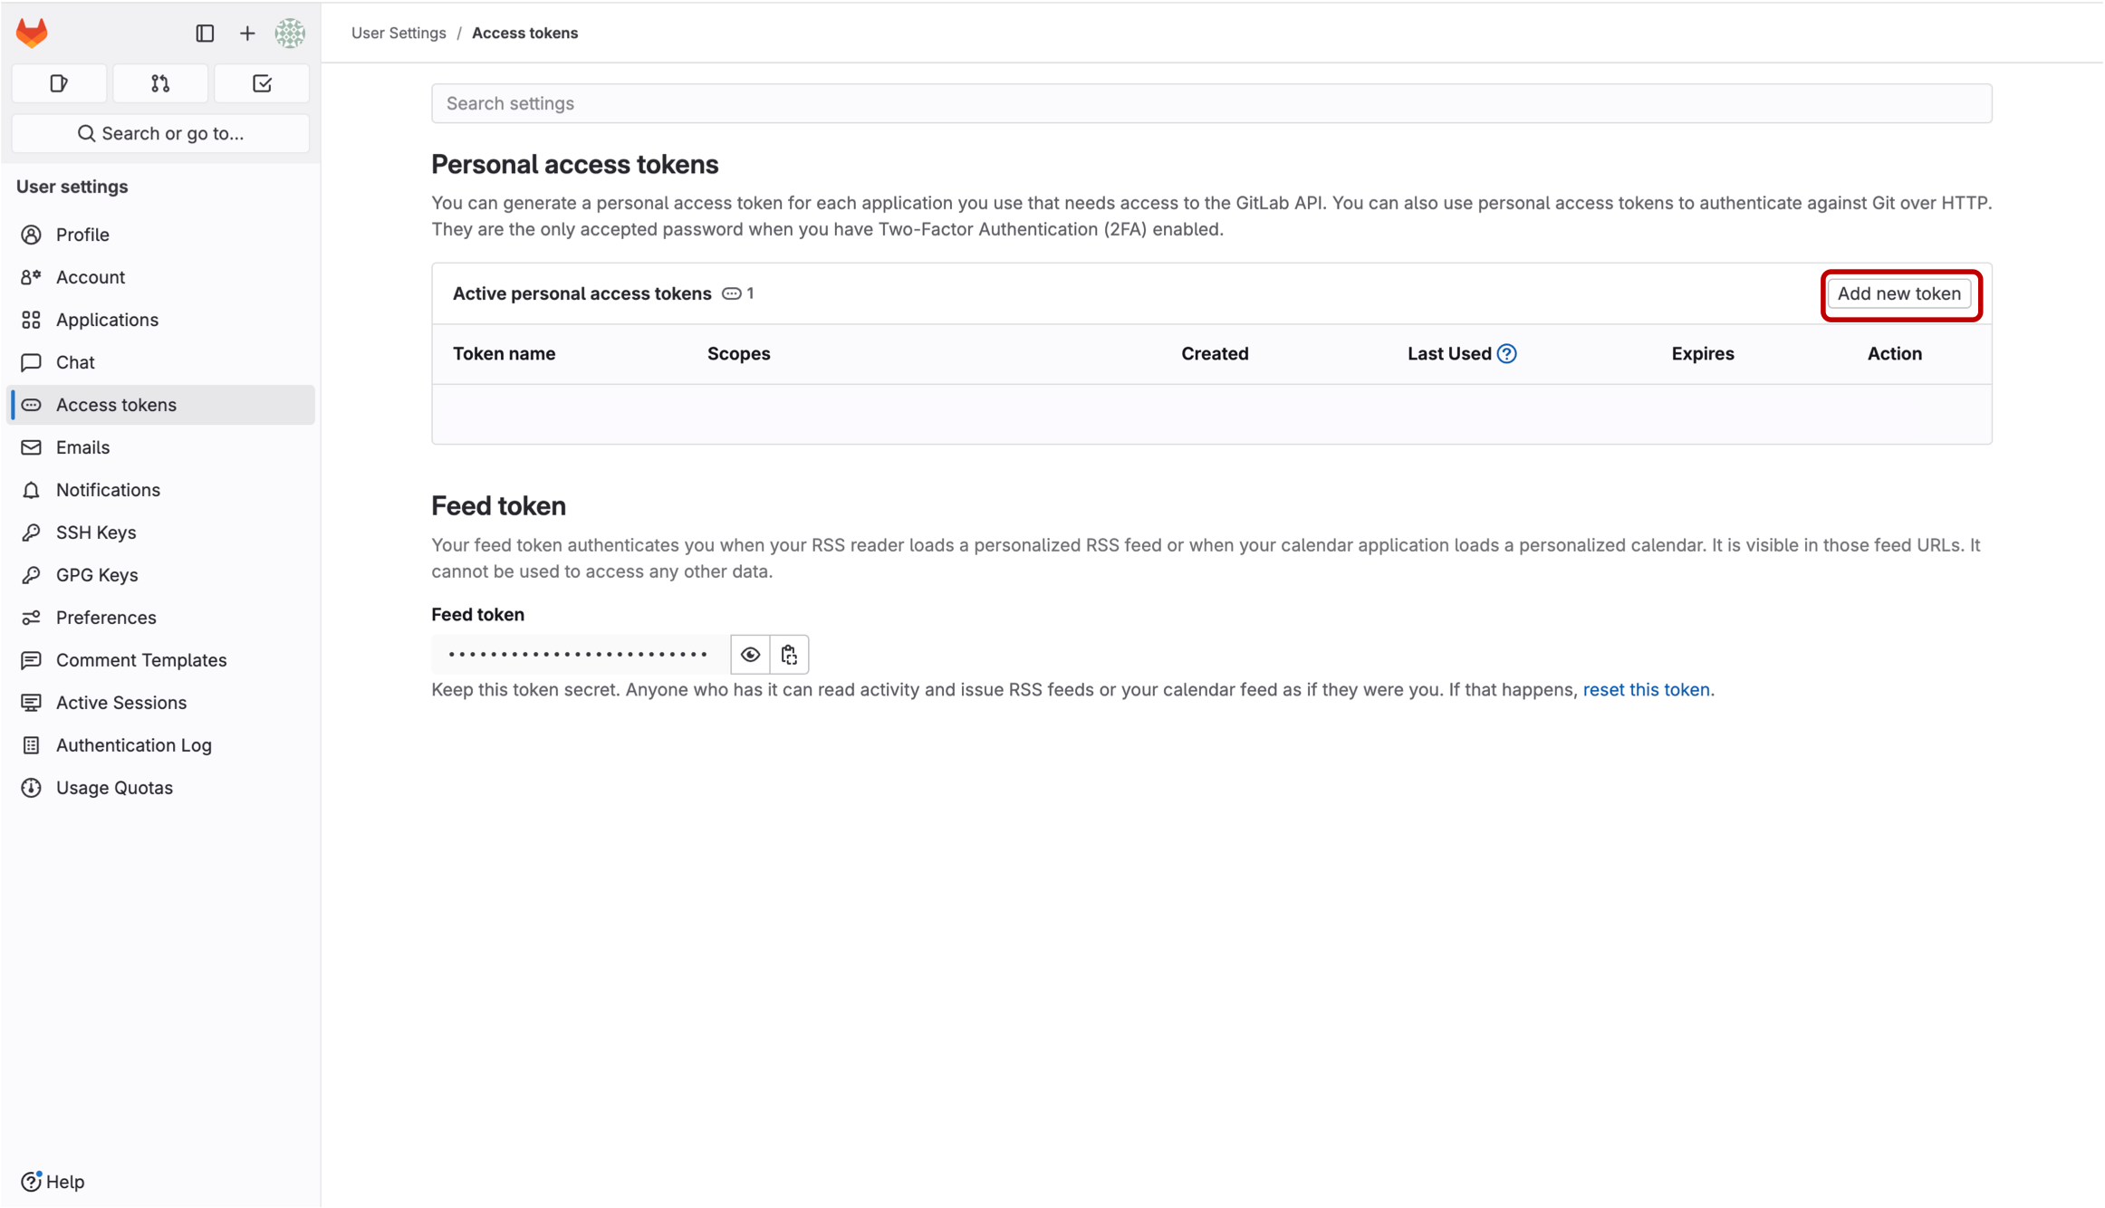Click User Settings breadcrumb link
This screenshot has width=2105, height=1208.
[x=399, y=34]
